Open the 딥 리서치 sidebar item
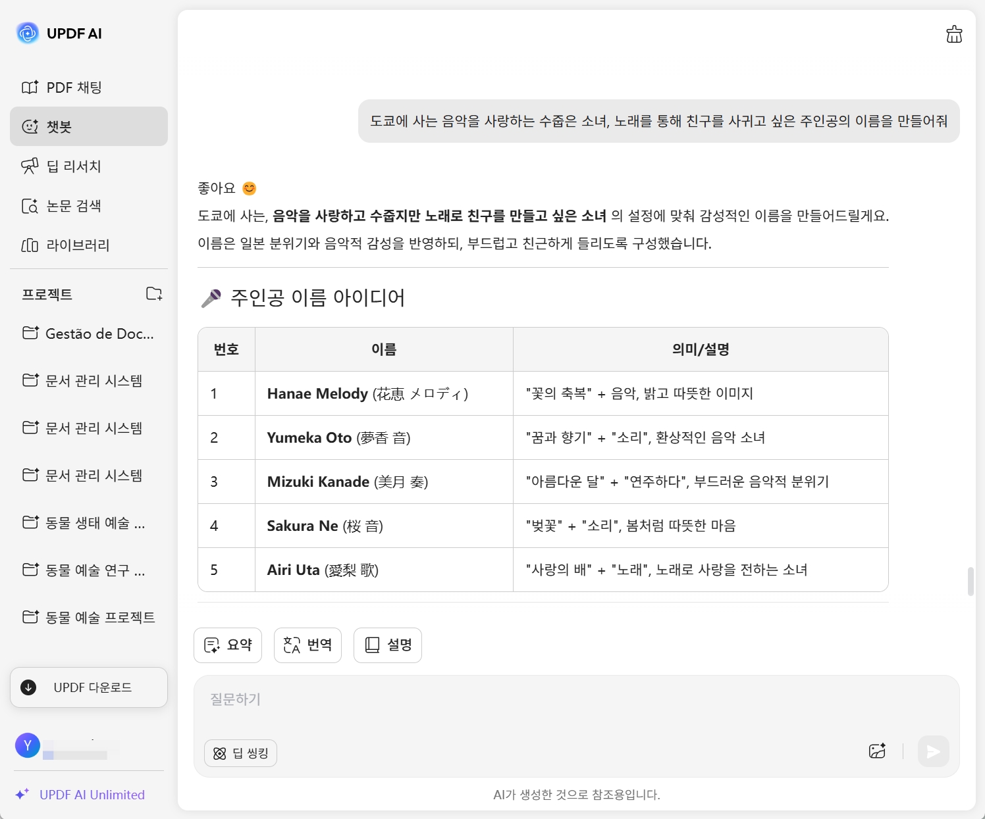 [x=74, y=166]
